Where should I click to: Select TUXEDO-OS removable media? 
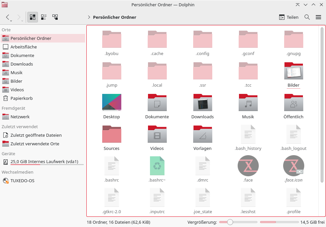[x=43, y=181]
